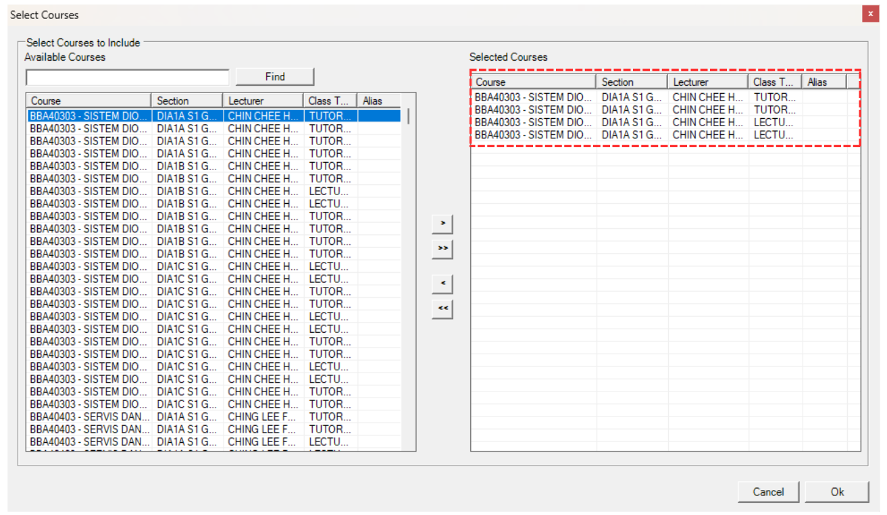
Task: Click Section header in Available Courses list
Action: pos(187,101)
